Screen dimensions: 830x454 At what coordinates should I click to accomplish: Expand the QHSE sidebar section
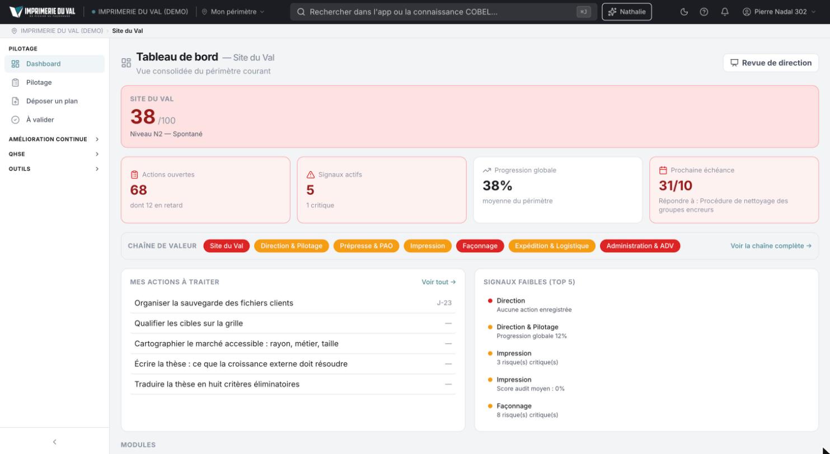click(54, 154)
